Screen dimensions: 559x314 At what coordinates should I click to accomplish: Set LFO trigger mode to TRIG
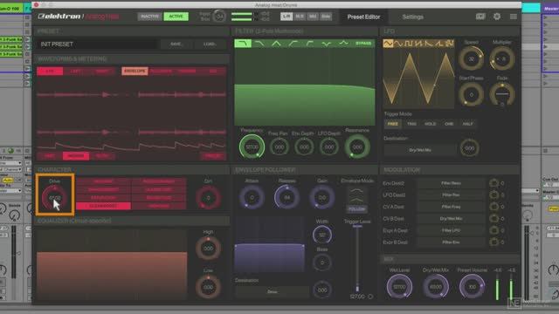tap(411, 124)
